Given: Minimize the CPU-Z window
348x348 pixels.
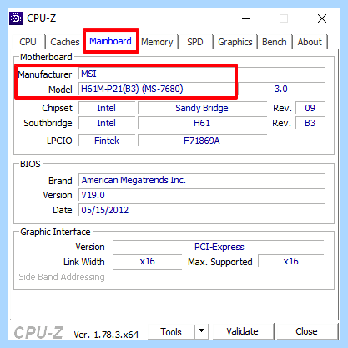Looking at the screenshot, I should coord(246,19).
